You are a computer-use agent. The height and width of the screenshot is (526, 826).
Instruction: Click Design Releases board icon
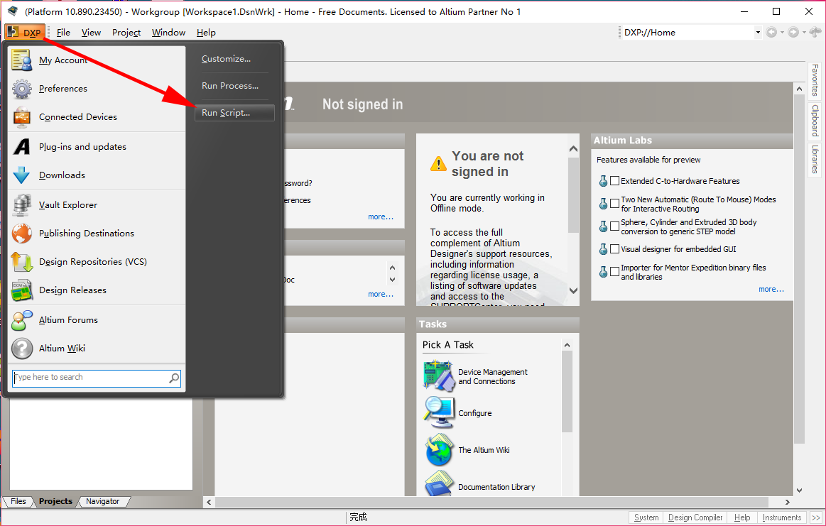click(21, 290)
